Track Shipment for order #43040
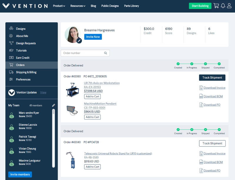This screenshot has height=180, width=235. pos(212,143)
